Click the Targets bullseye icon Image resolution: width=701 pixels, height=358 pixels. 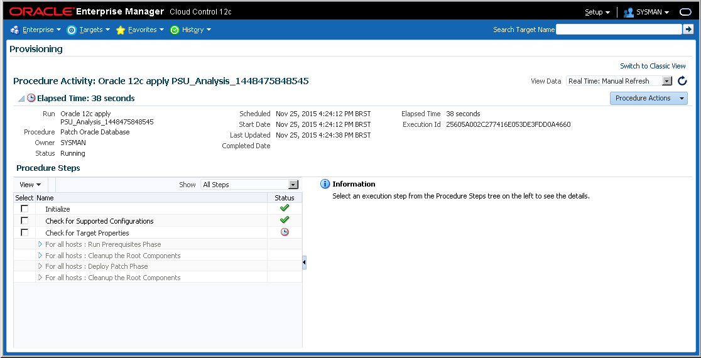tap(71, 30)
